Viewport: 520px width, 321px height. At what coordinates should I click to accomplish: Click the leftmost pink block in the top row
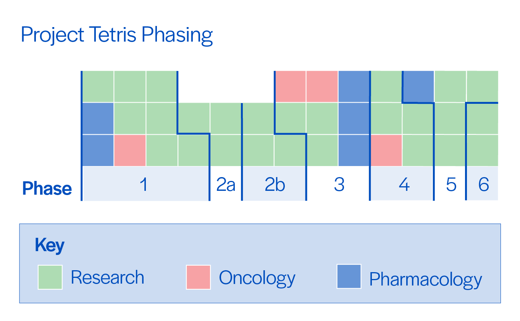click(290, 87)
